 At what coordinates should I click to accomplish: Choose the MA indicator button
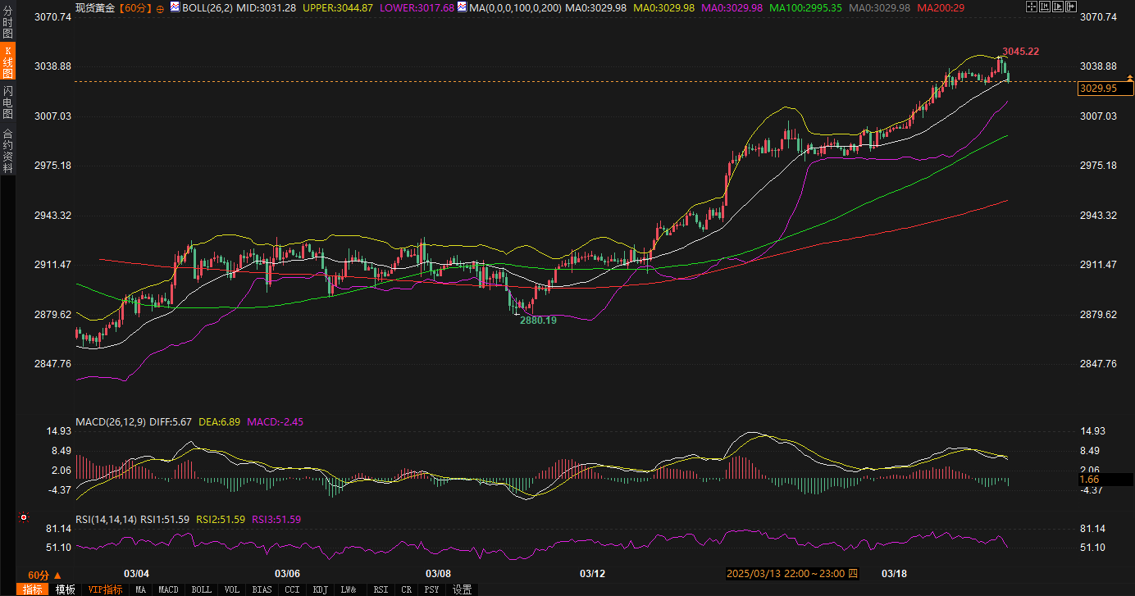point(141,589)
